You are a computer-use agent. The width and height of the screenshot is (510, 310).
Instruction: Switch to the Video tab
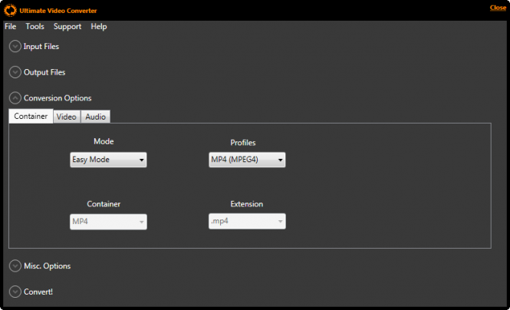pos(67,117)
